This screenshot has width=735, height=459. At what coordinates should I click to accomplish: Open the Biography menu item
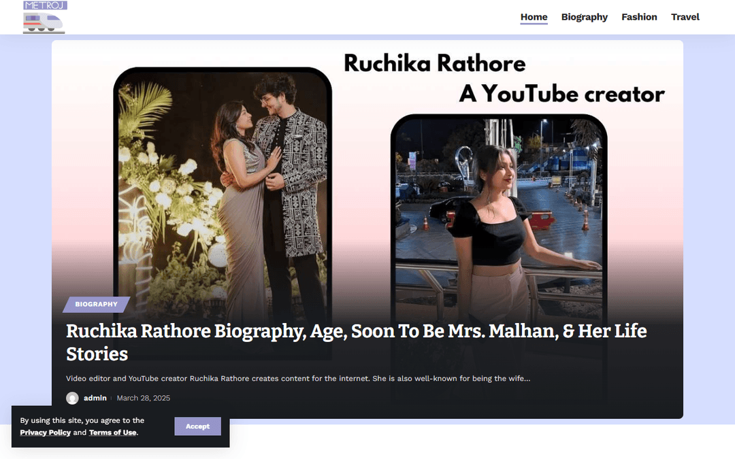click(584, 17)
